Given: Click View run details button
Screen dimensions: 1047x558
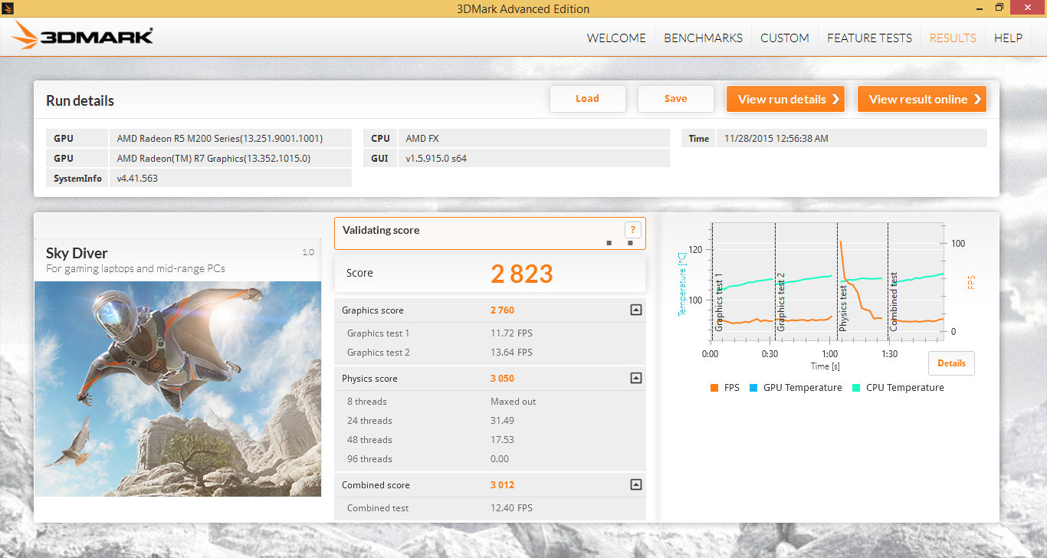Looking at the screenshot, I should tap(786, 99).
